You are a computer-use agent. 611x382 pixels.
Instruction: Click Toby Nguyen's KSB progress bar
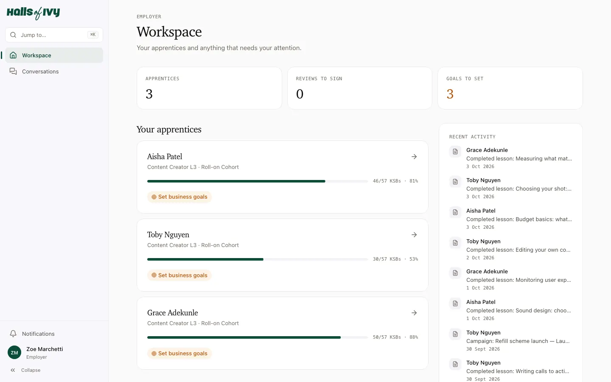click(258, 259)
